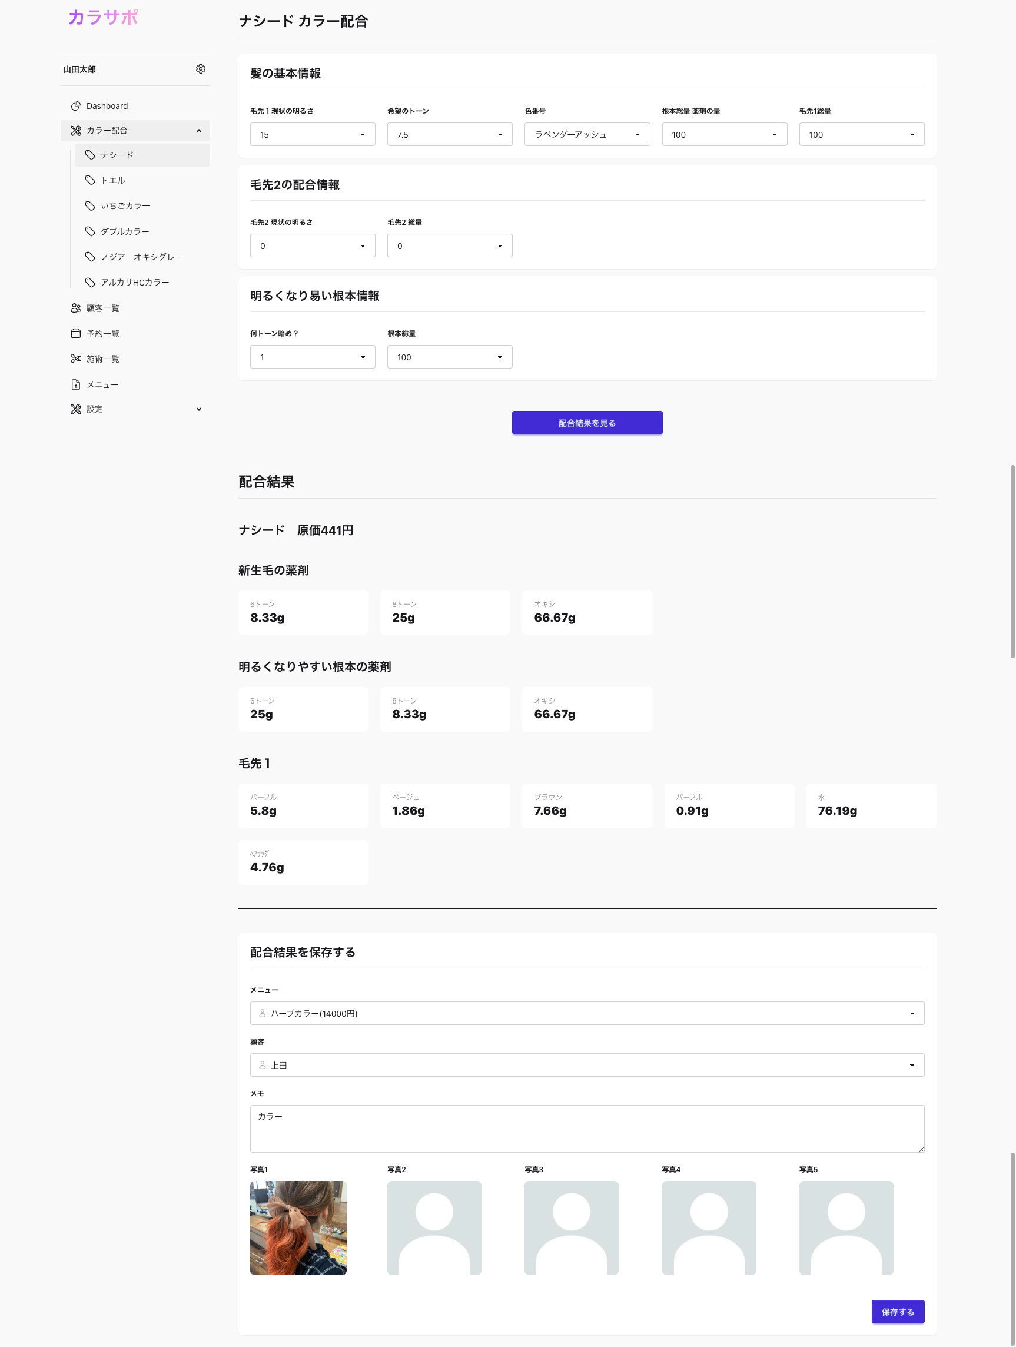Click the 保存する button

(898, 1312)
